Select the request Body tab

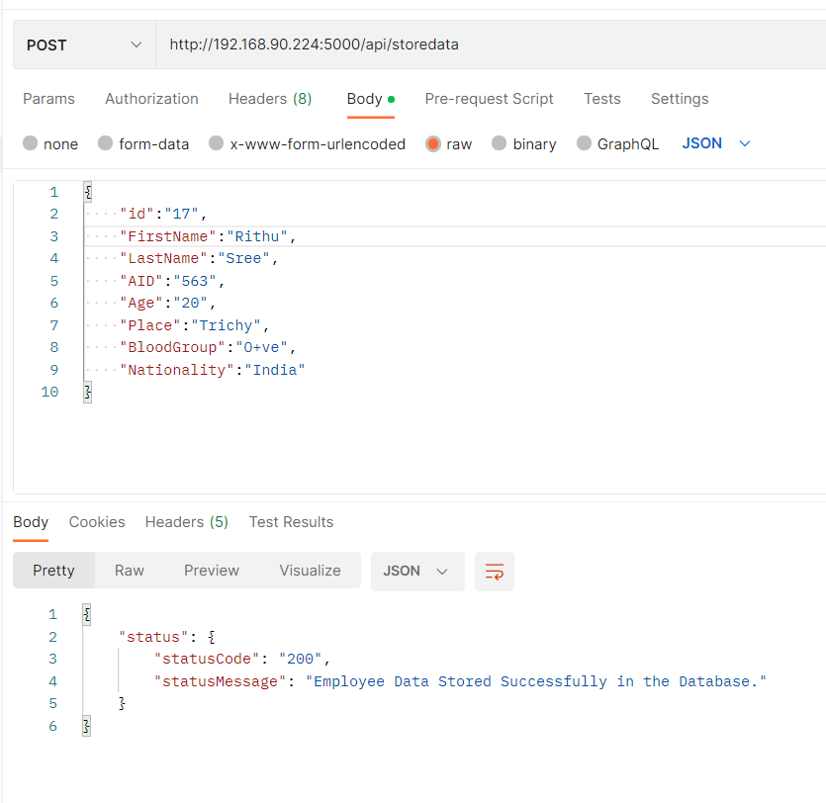[x=370, y=99]
